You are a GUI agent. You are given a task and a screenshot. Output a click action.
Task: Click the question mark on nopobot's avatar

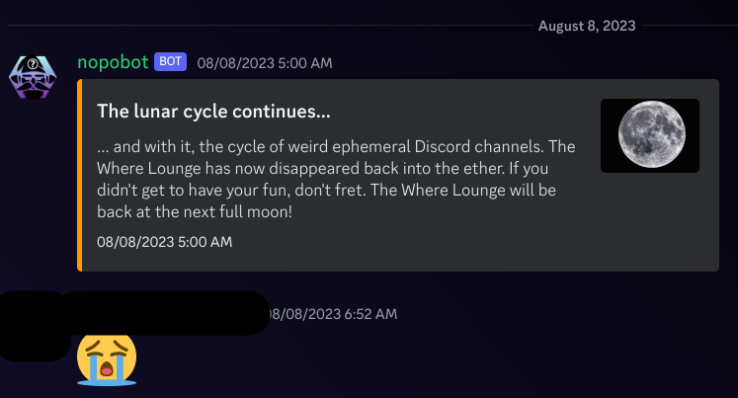click(33, 63)
